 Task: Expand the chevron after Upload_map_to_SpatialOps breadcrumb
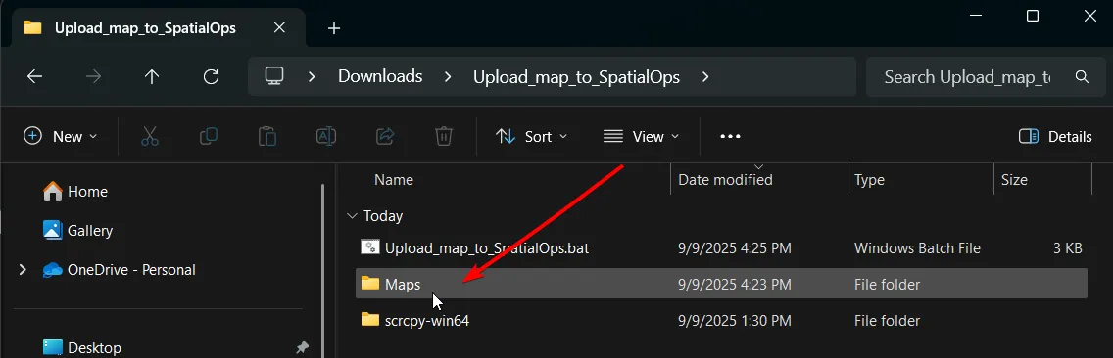[704, 76]
